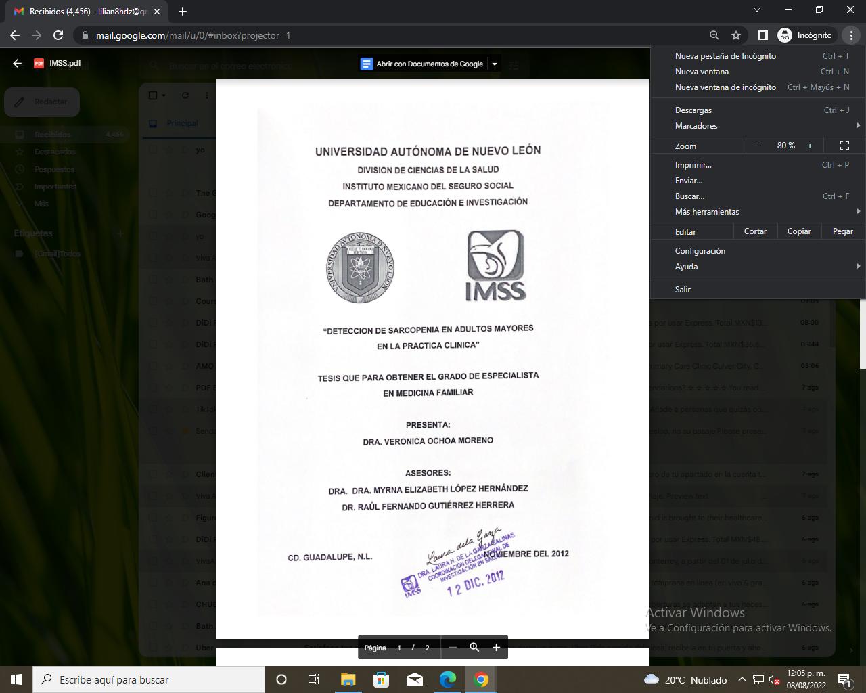This screenshot has height=693, width=866.
Task: Click the Google Docs icon in the open-with button
Action: pos(367,64)
